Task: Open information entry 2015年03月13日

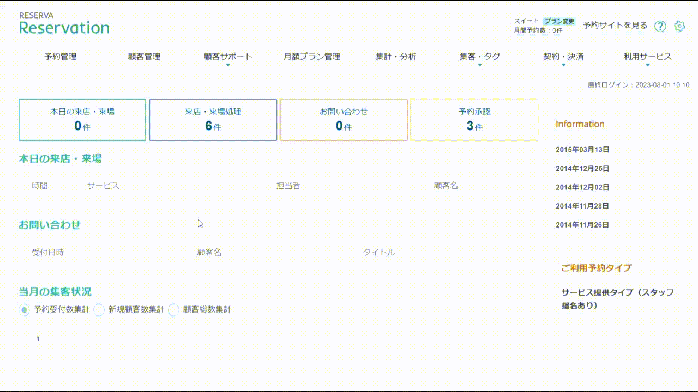Action: point(582,150)
